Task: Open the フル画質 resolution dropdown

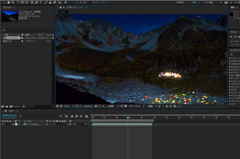Action: pyautogui.click(x=113, y=106)
